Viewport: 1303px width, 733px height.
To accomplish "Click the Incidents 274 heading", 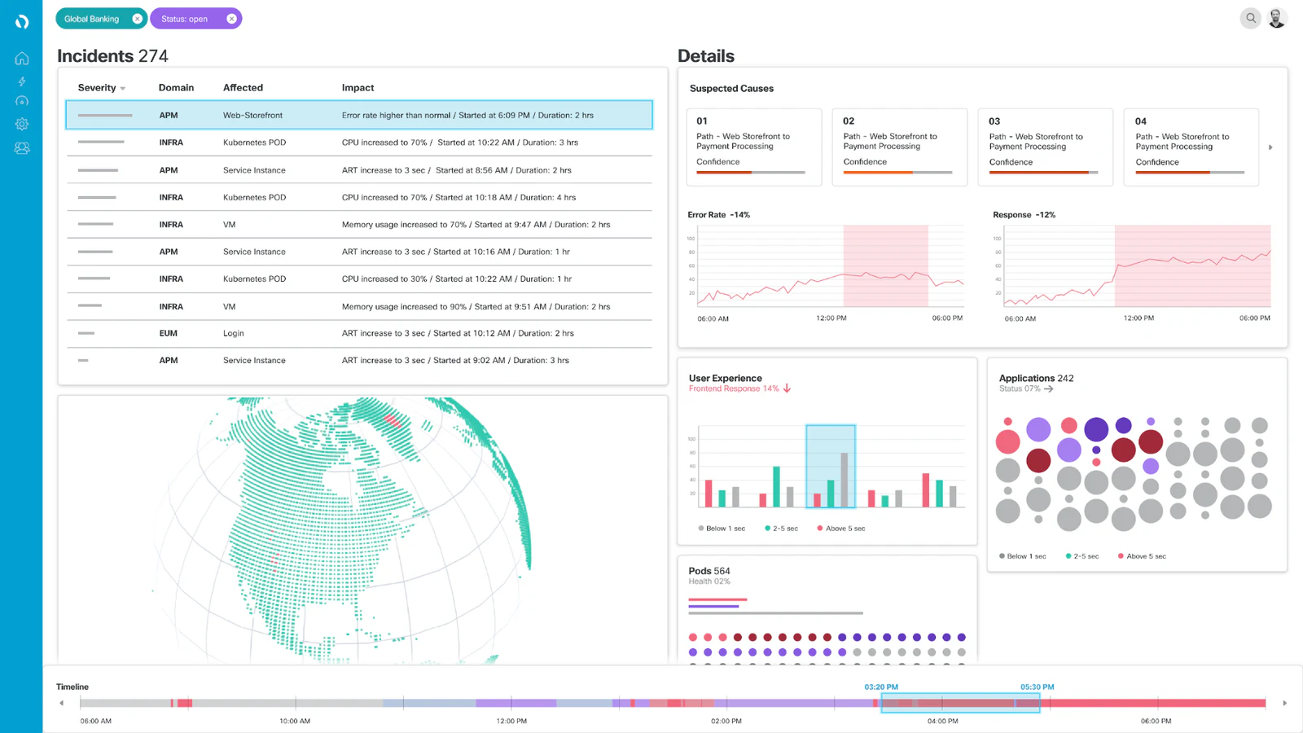I will 112,56.
